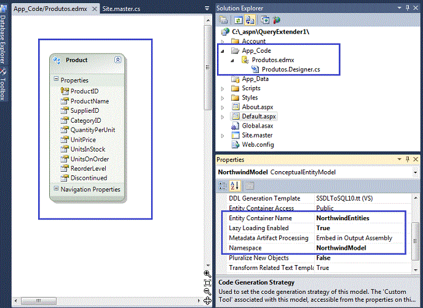
Task: Click the Entity Container Name value NorthwindEntities
Action: coord(342,218)
